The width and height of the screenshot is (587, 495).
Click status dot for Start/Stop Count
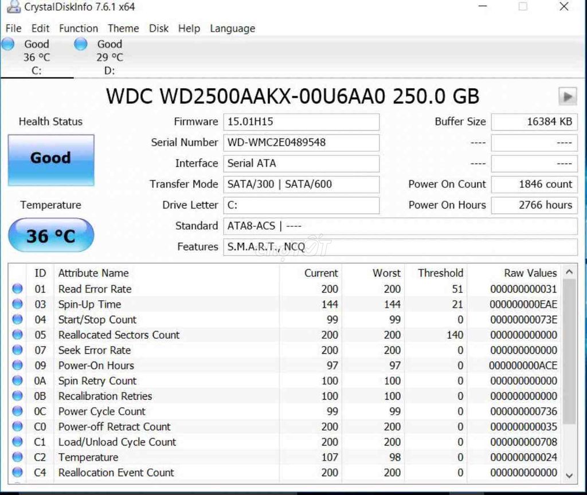click(17, 319)
